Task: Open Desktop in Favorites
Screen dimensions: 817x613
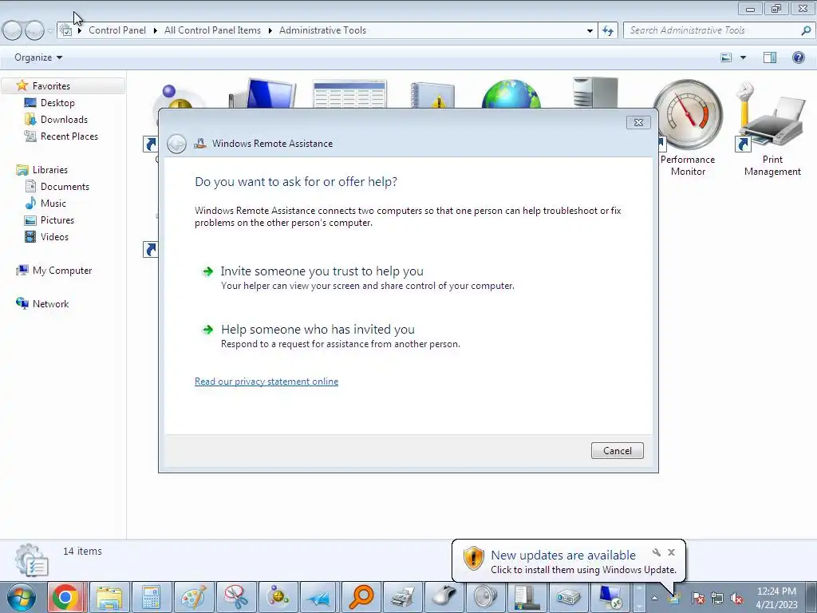Action: coord(57,103)
